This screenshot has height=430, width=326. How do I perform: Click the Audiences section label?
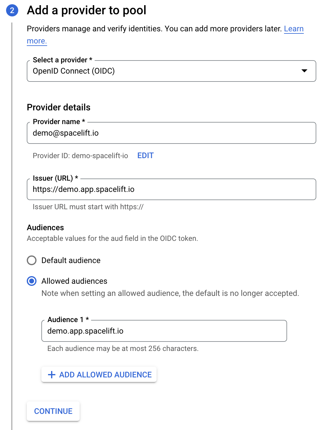(45, 227)
